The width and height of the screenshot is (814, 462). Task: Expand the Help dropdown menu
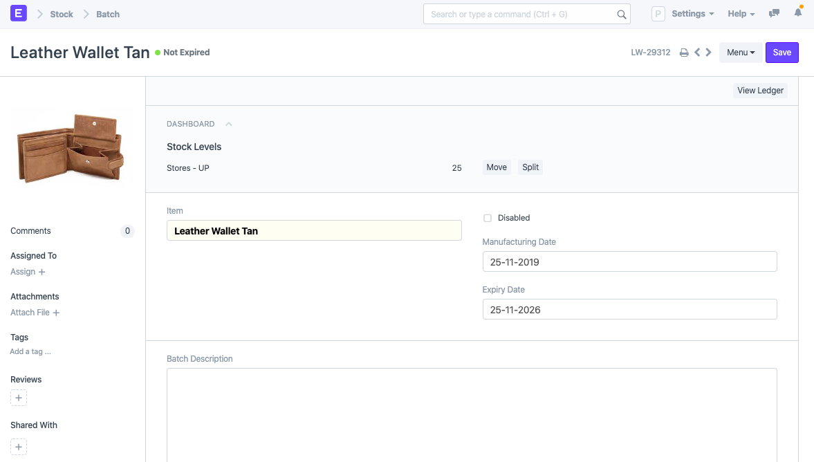[741, 14]
